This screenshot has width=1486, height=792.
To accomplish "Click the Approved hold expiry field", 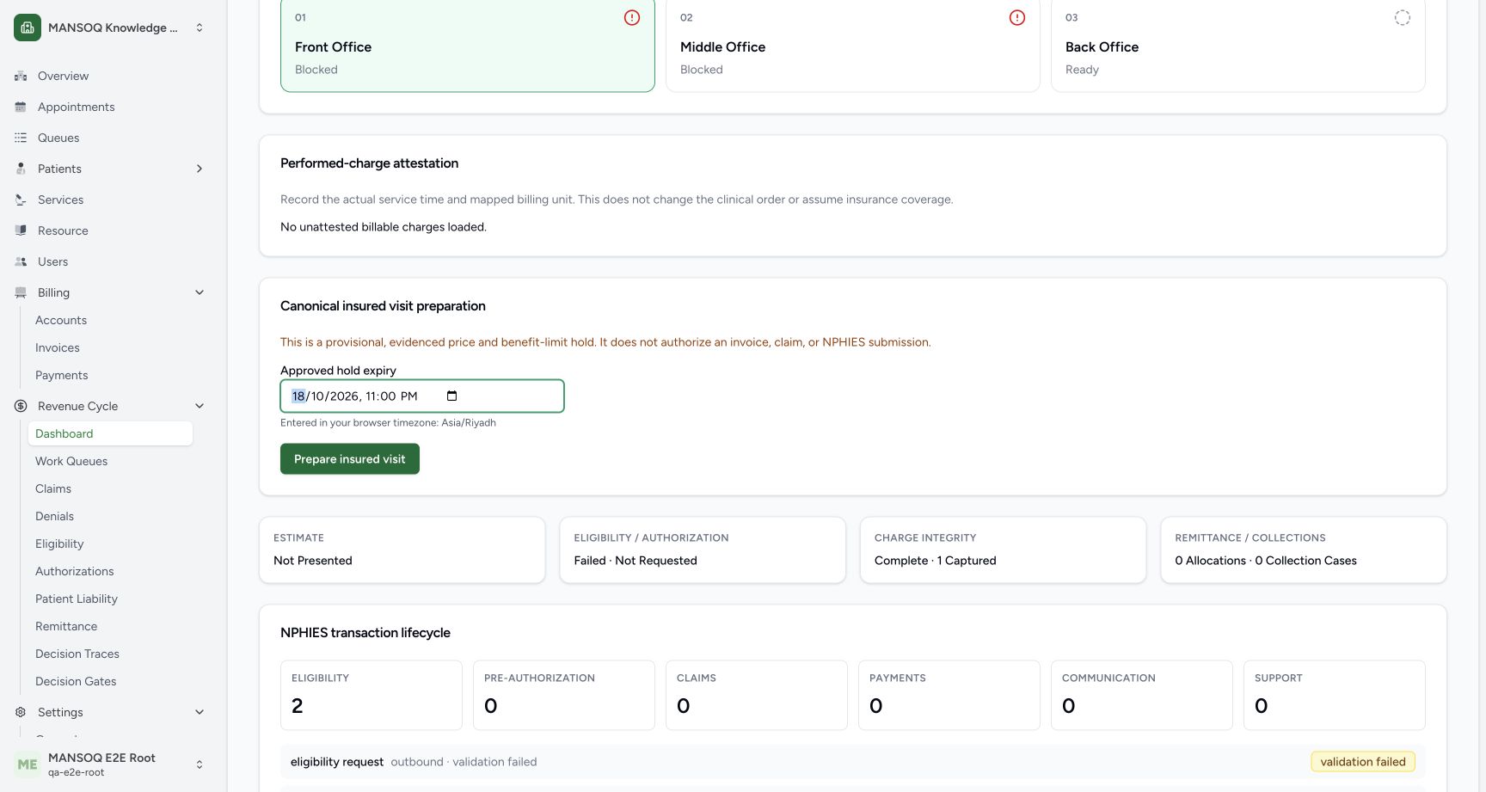I will pos(422,396).
